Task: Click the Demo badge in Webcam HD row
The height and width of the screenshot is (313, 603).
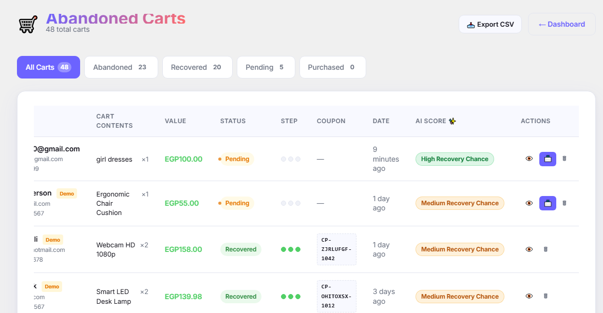Action: tap(53, 240)
